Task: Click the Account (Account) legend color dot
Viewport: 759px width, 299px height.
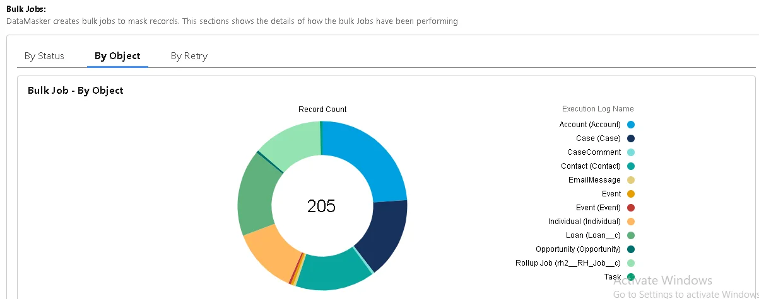Action: (x=630, y=125)
